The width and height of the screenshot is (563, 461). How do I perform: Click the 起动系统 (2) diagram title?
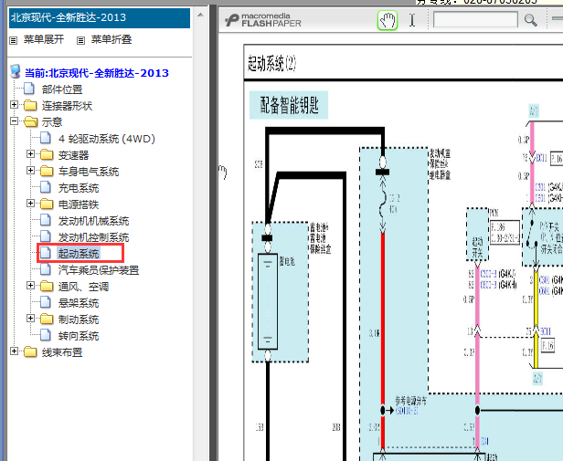click(x=271, y=64)
